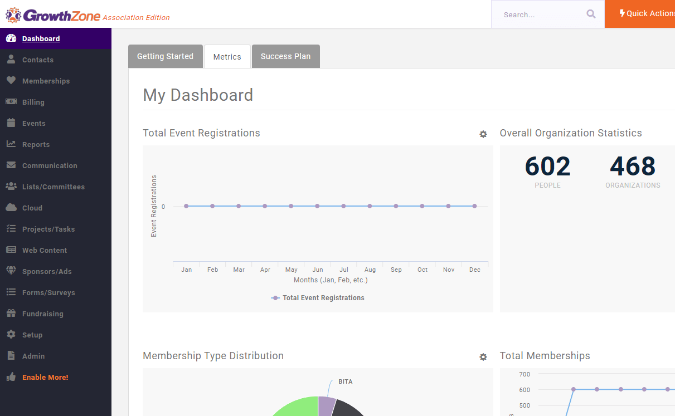This screenshot has height=416, width=675.
Task: Click the Admin document icon
Action: pyautogui.click(x=11, y=356)
